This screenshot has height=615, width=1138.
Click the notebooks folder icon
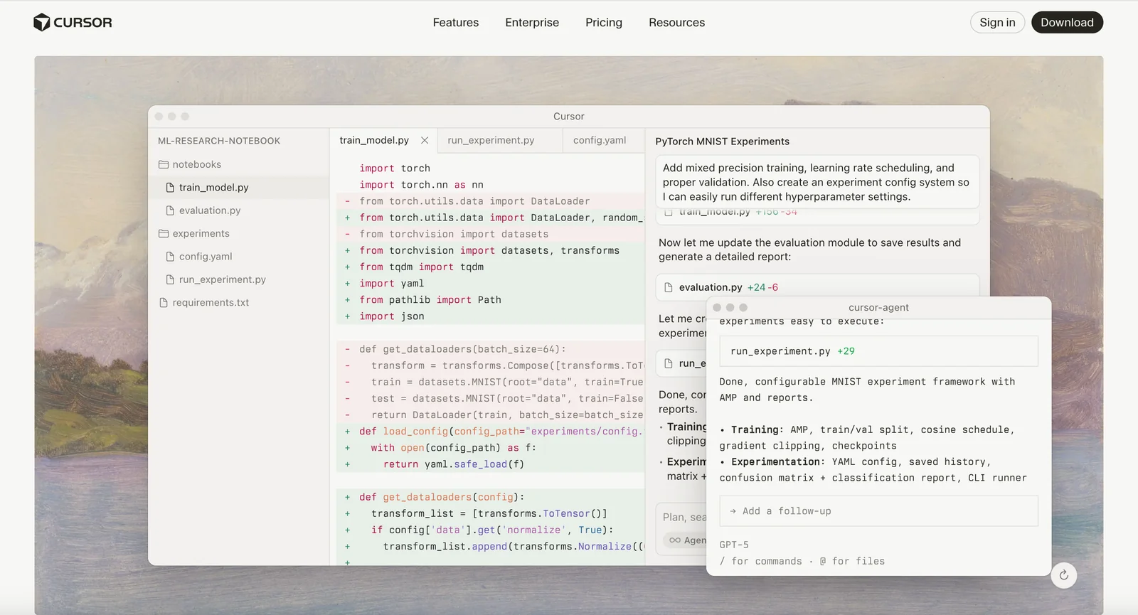(x=164, y=164)
